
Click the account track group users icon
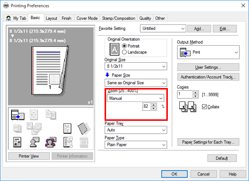50,142
